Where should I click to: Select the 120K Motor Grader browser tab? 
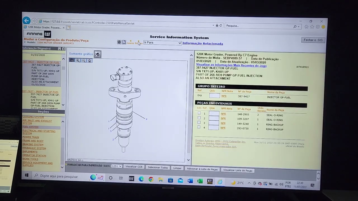pos(44,28)
